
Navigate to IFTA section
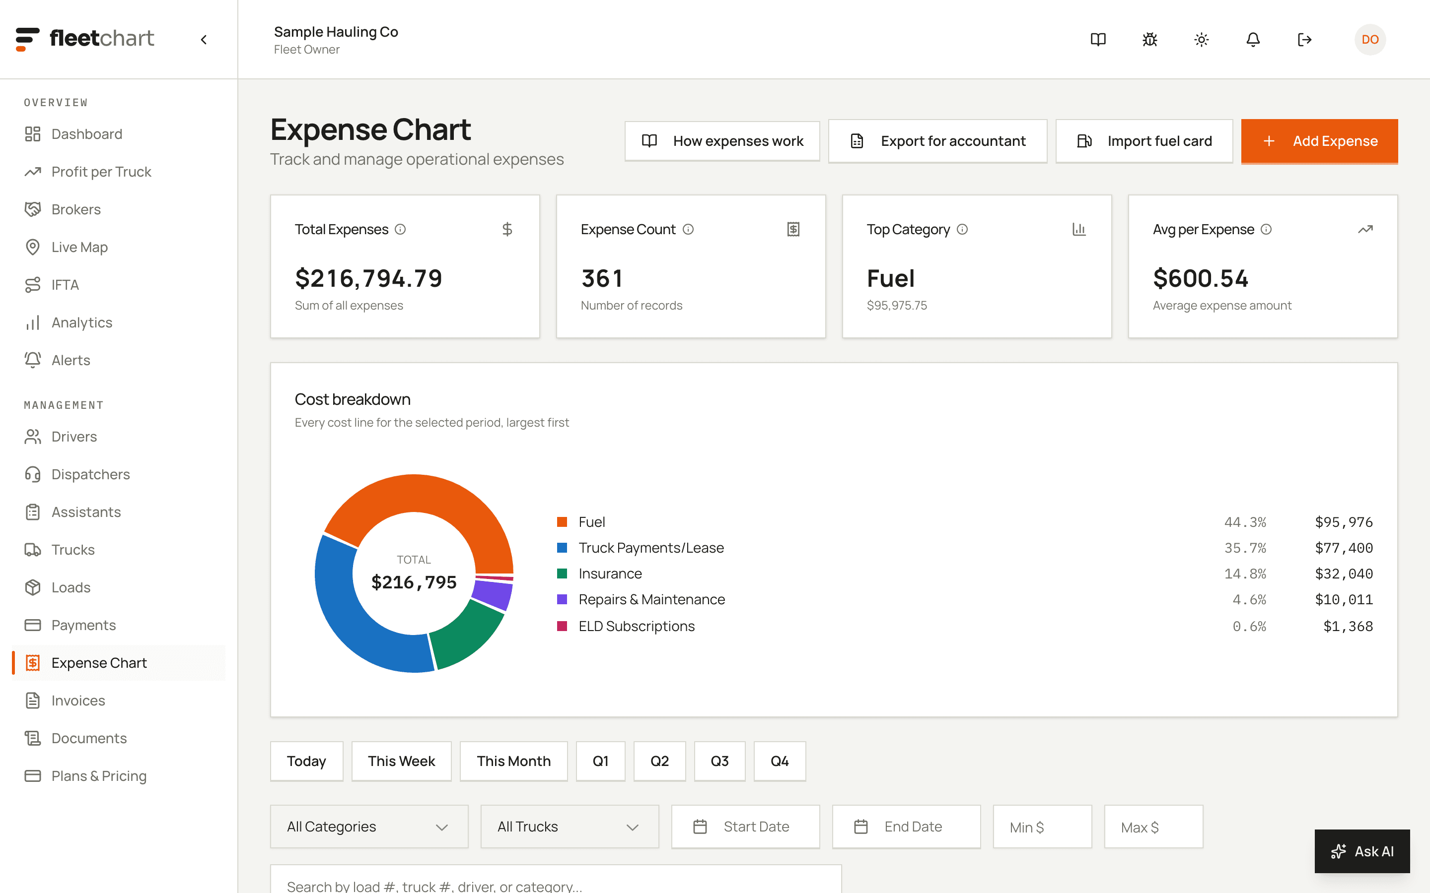coord(118,285)
